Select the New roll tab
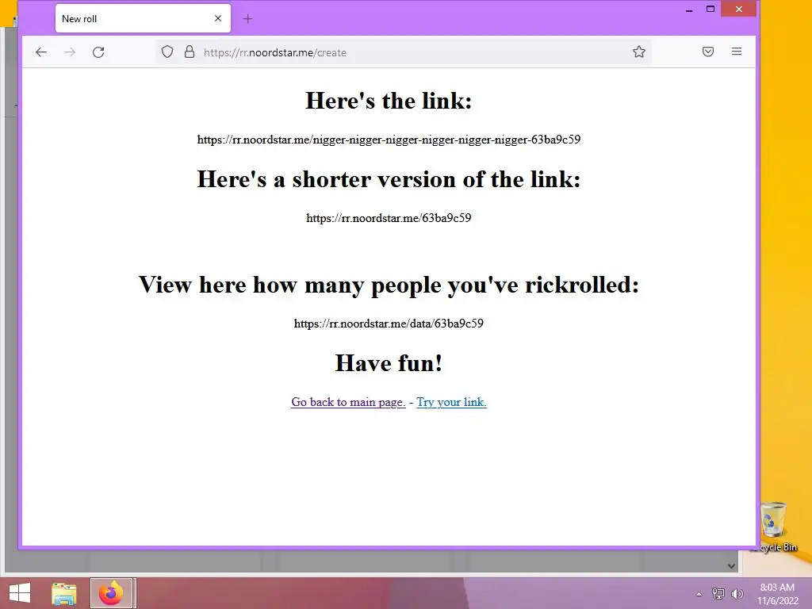The image size is (812, 609). point(143,19)
